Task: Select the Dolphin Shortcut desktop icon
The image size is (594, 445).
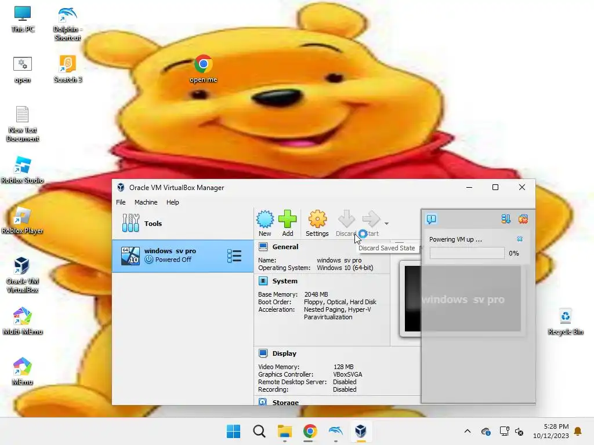Action: coord(67,23)
